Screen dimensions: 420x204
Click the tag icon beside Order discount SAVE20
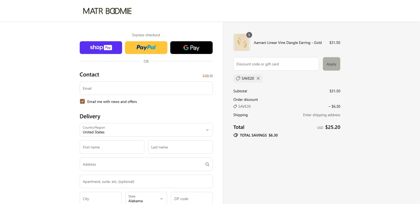(235, 106)
